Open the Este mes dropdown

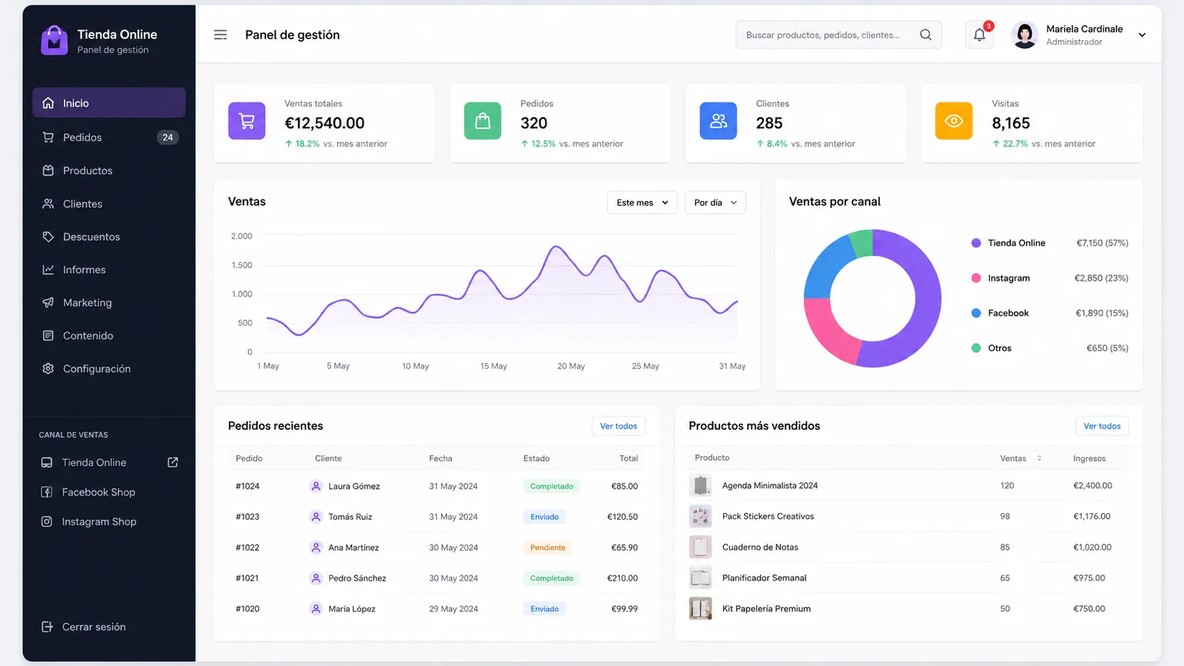[642, 202]
